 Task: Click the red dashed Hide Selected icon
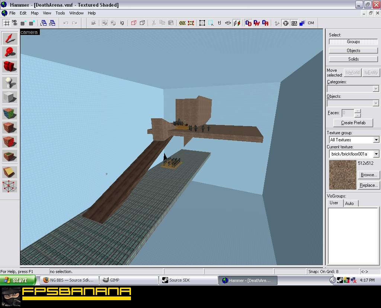pyautogui.click(x=134, y=23)
